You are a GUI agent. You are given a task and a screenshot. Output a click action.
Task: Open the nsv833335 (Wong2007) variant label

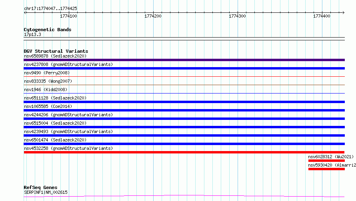(48, 81)
